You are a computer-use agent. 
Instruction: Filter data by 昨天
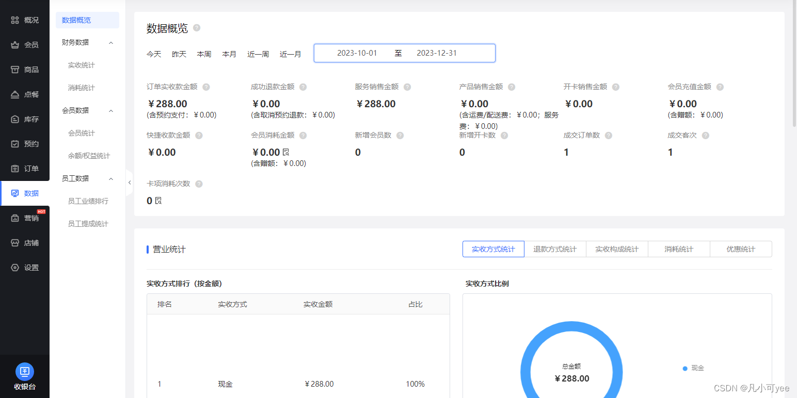(x=179, y=54)
